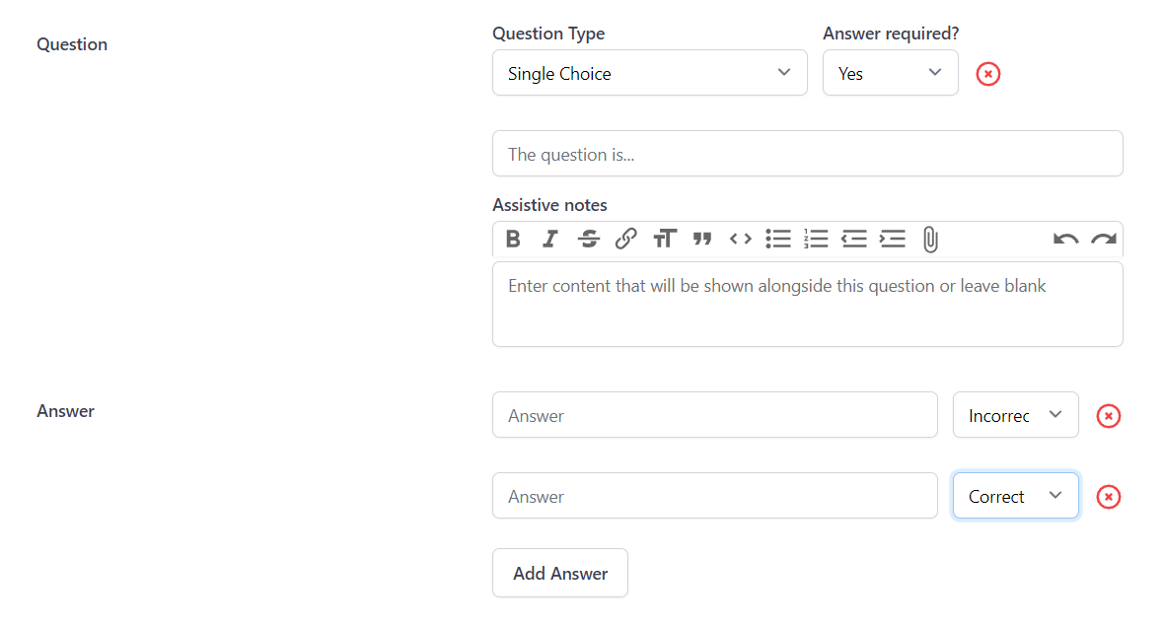Open the Incorrect dropdown for first answer
This screenshot has height=627, width=1162.
[1016, 414]
